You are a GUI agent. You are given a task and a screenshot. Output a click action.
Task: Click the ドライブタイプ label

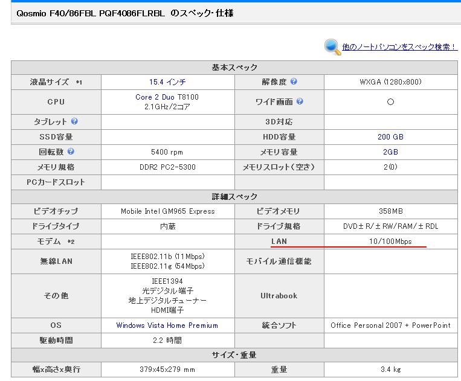click(x=56, y=226)
